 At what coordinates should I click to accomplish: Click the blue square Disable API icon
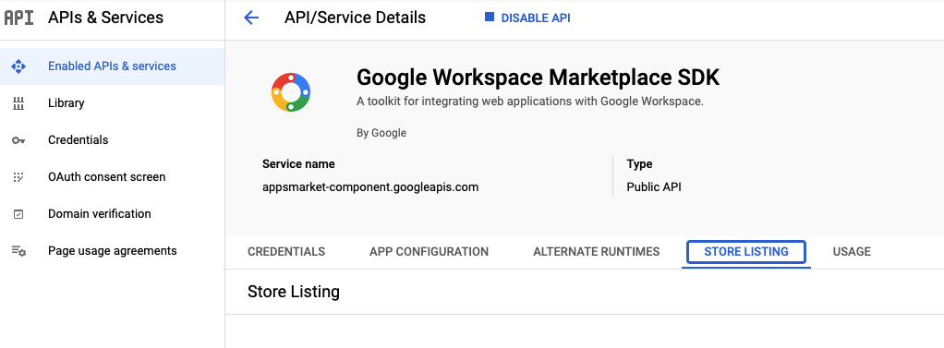[489, 18]
